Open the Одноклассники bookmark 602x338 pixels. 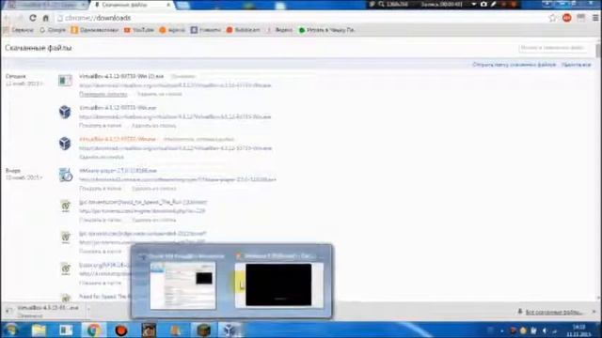[x=95, y=30]
